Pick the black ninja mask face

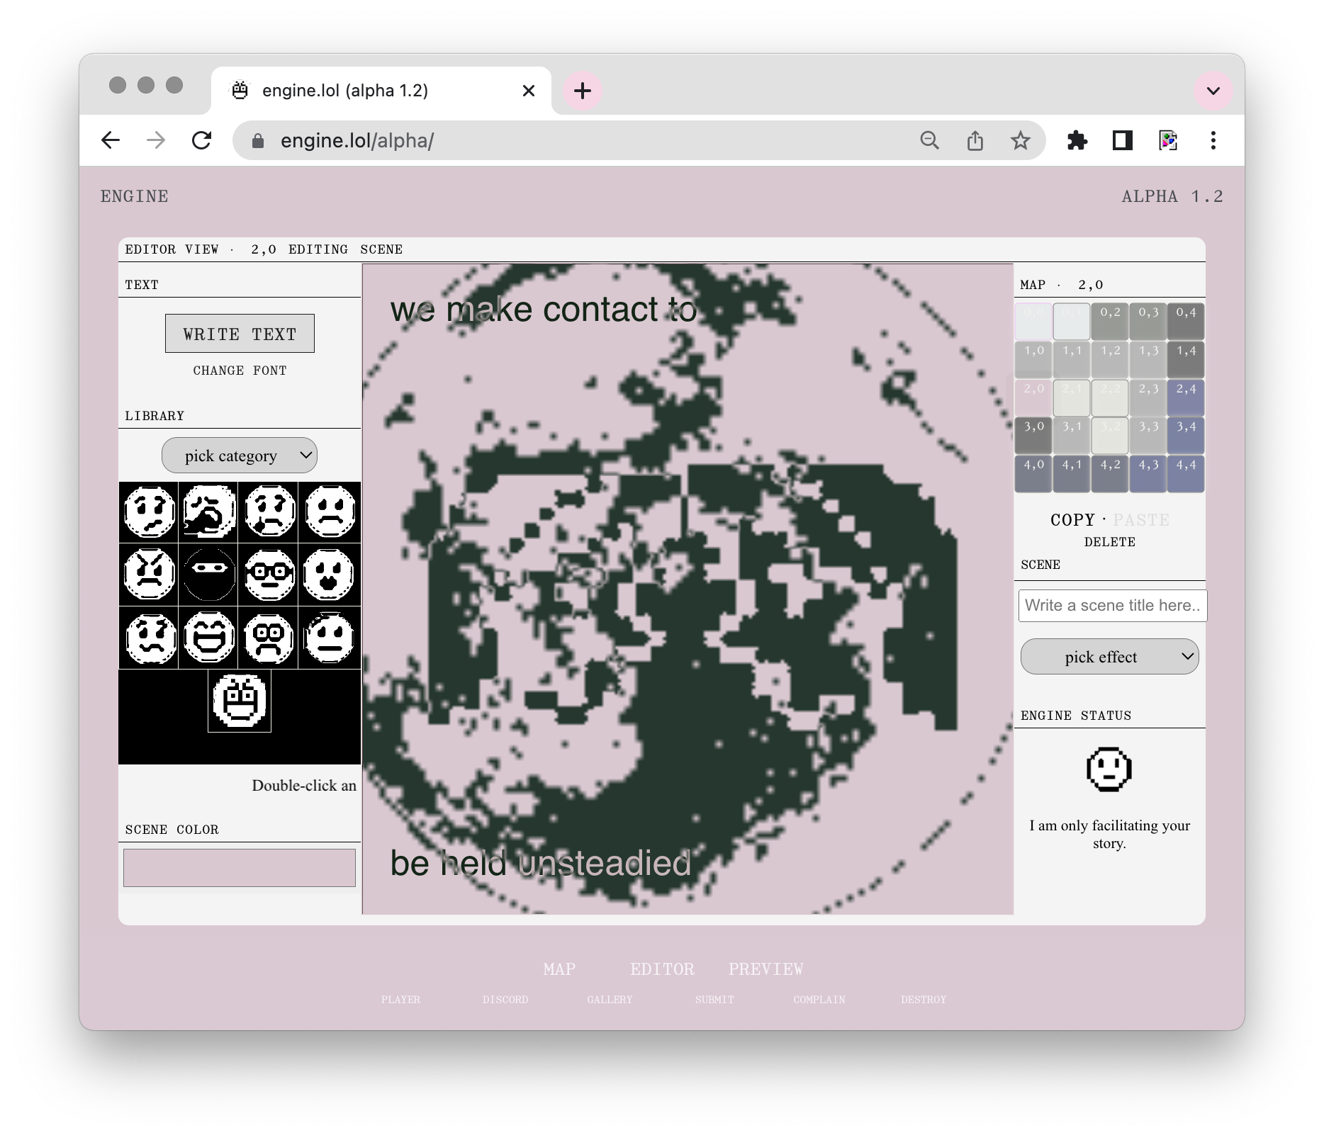click(209, 575)
